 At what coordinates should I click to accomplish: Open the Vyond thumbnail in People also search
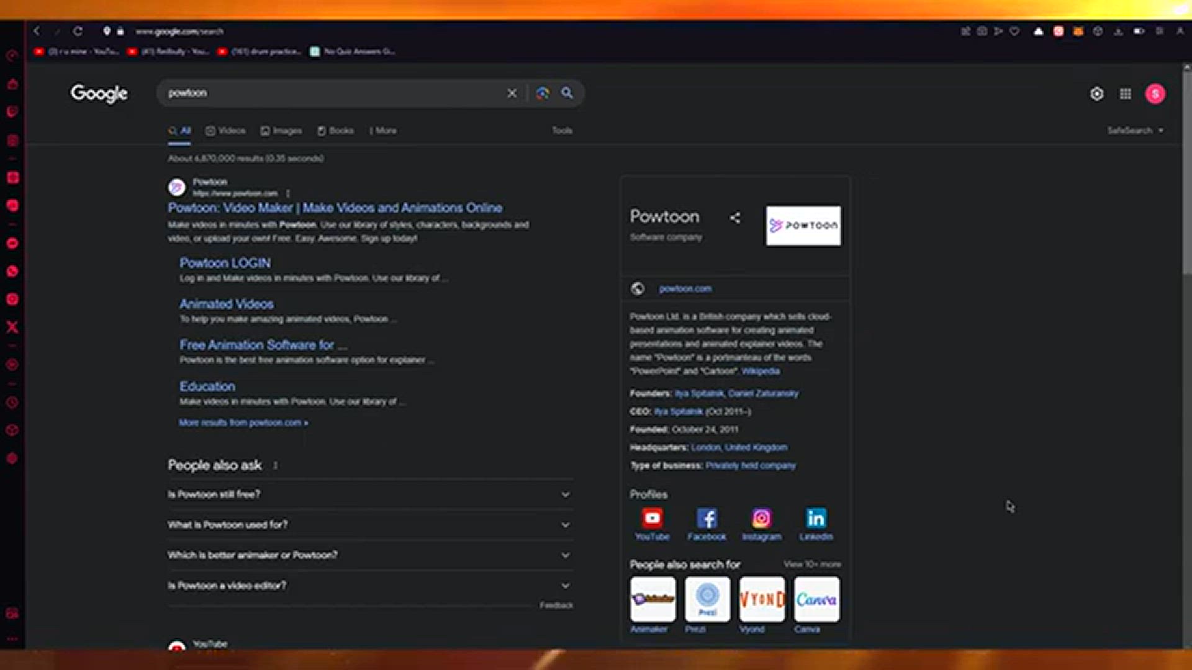[x=762, y=599]
